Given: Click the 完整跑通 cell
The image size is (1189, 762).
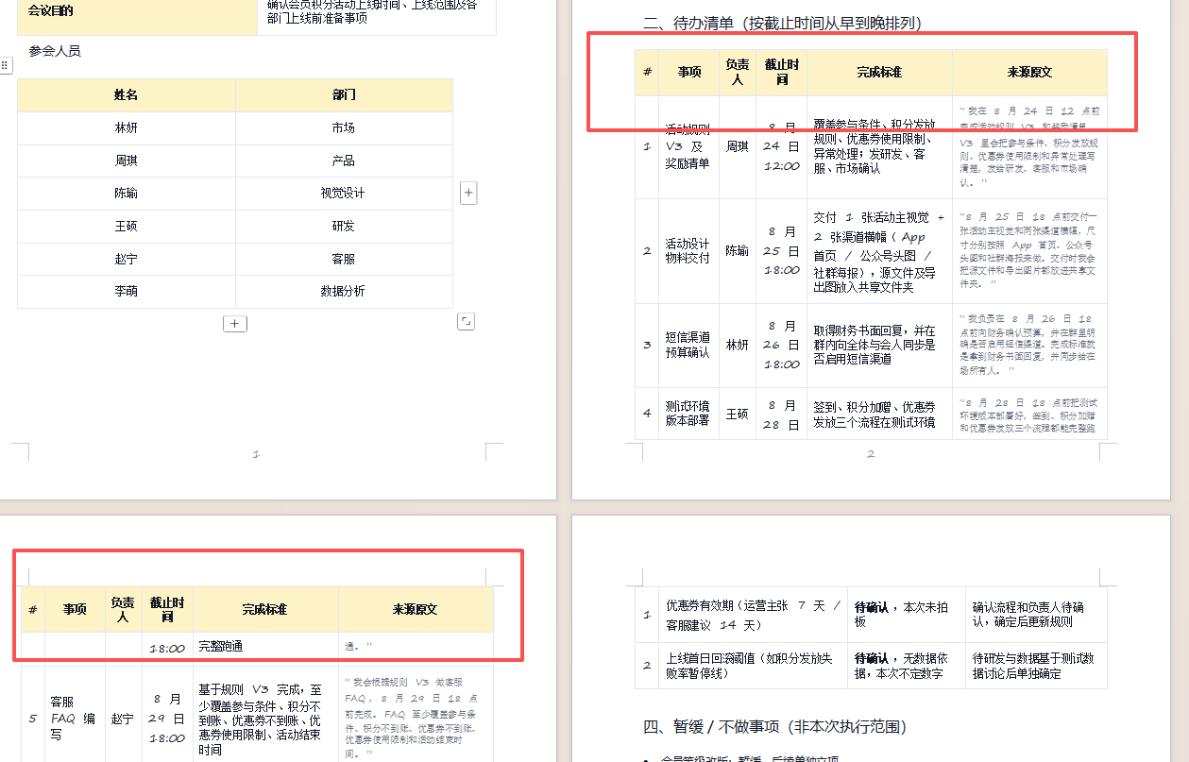Looking at the screenshot, I should click(x=265, y=648).
